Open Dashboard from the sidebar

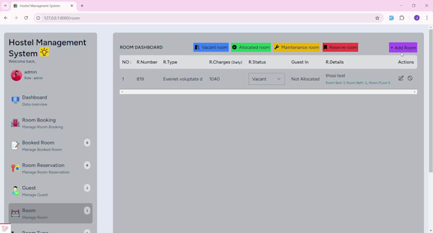point(50,101)
